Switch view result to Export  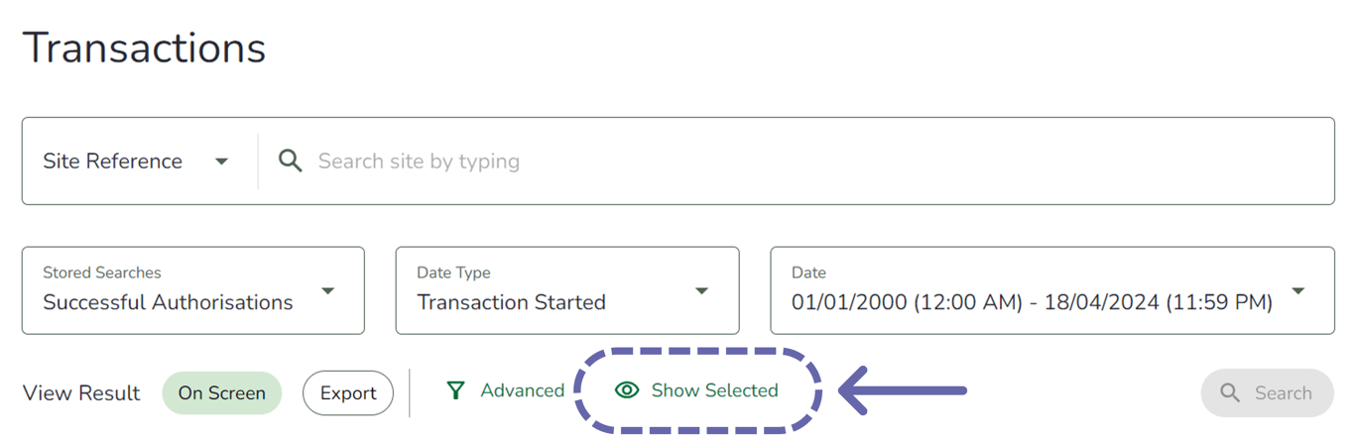click(x=348, y=393)
